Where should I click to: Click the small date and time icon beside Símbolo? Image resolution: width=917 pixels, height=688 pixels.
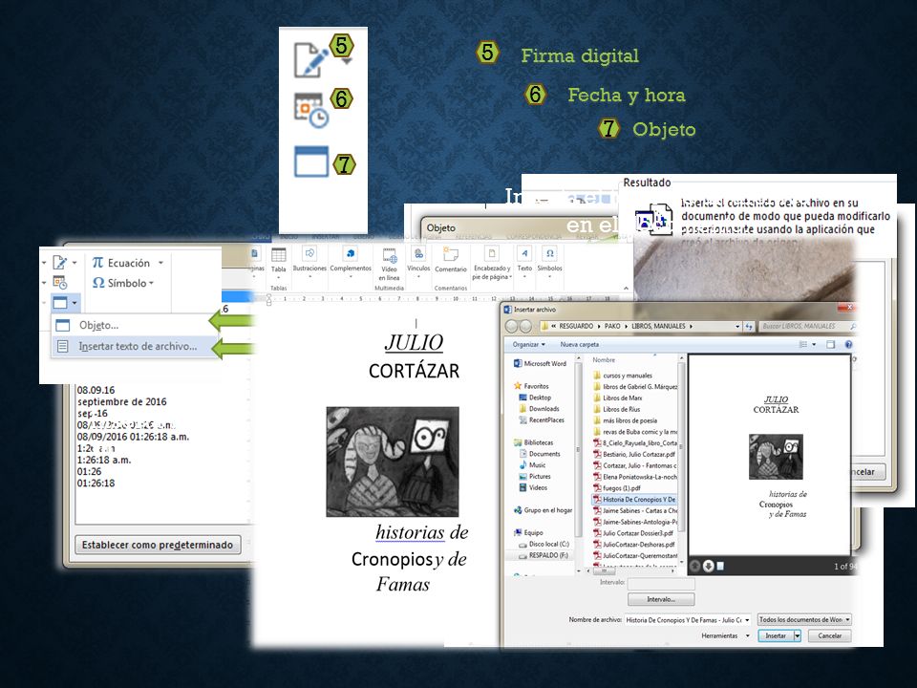click(x=59, y=283)
